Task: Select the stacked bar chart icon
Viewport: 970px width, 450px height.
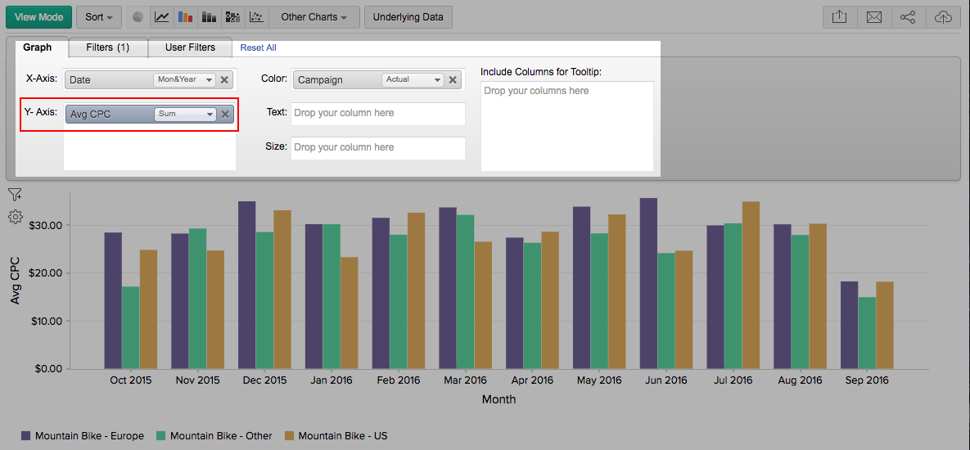Action: click(x=209, y=17)
